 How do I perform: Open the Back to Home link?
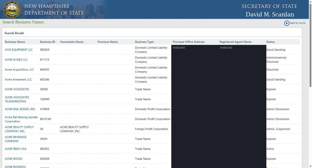pyautogui.click(x=298, y=23)
